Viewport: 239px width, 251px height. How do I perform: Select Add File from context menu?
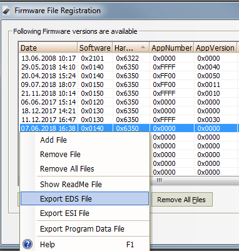(53, 140)
